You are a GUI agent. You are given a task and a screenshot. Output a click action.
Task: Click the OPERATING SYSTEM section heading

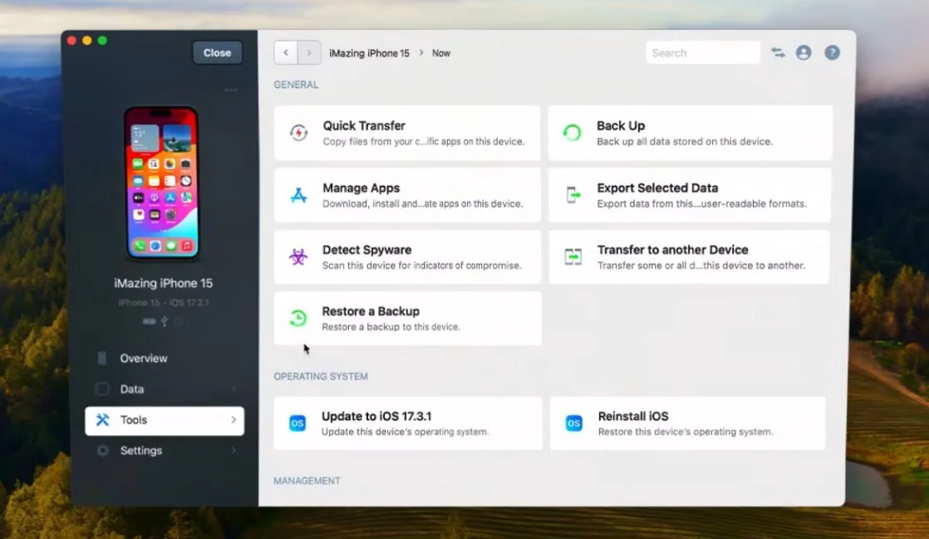coord(321,376)
